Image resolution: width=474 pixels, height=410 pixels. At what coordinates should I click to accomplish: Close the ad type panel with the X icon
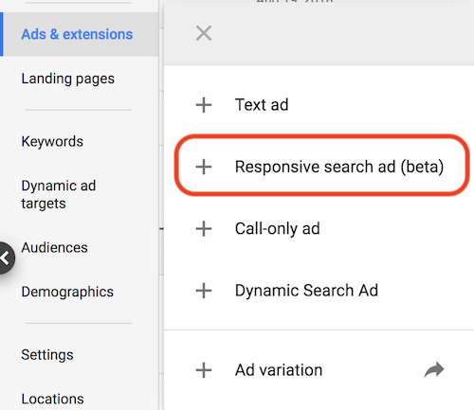204,33
